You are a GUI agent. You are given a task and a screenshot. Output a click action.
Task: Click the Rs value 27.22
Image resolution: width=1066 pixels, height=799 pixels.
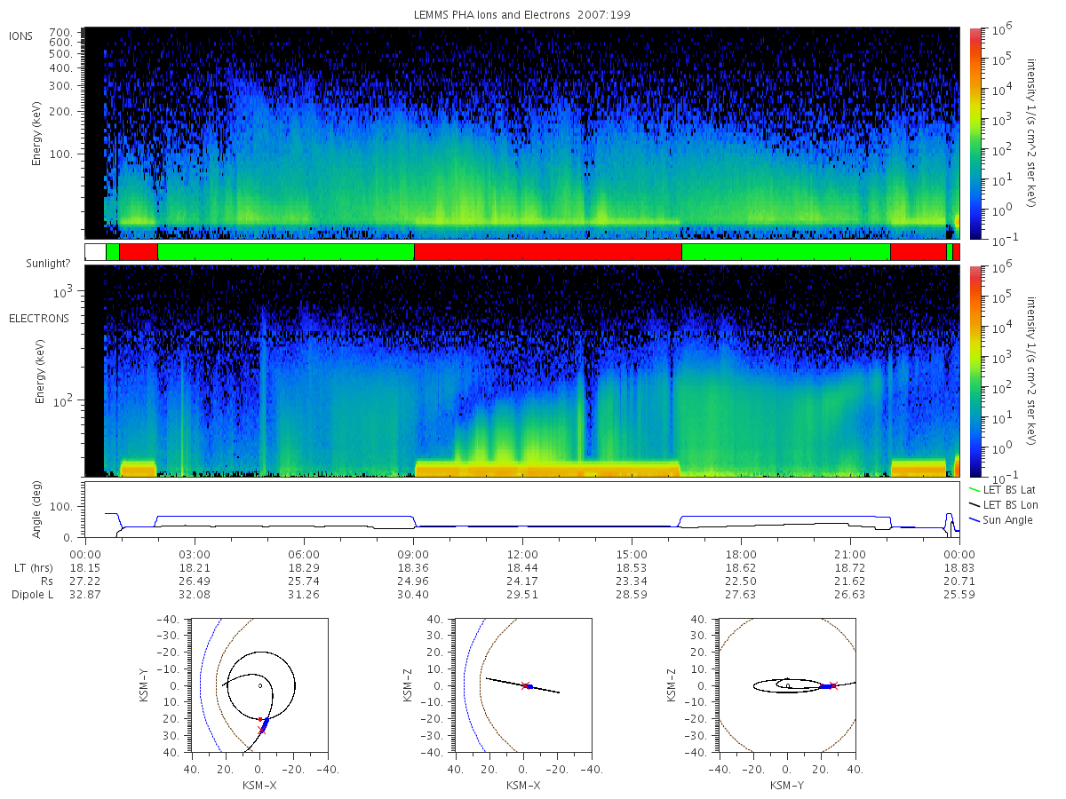pyautogui.click(x=85, y=580)
